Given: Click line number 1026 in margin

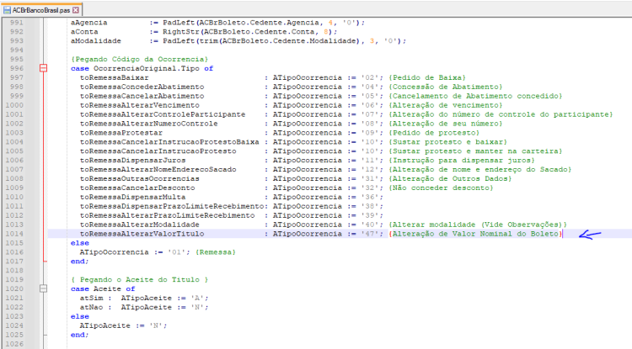Looking at the screenshot, I should 14,344.
